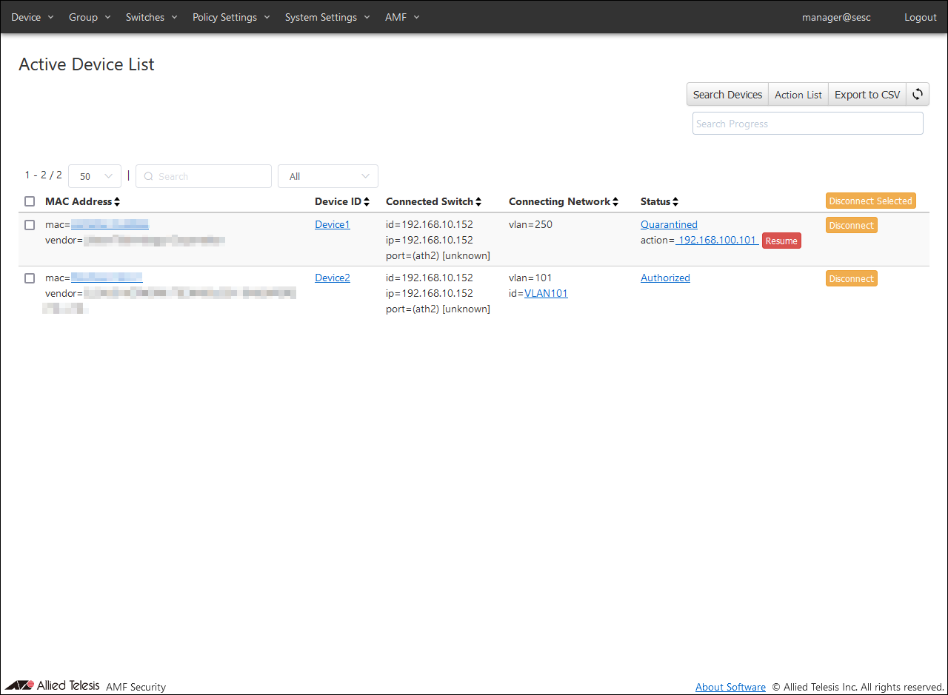948x695 pixels.
Task: Open the 50 rows-per-page dropdown
Action: tap(95, 176)
